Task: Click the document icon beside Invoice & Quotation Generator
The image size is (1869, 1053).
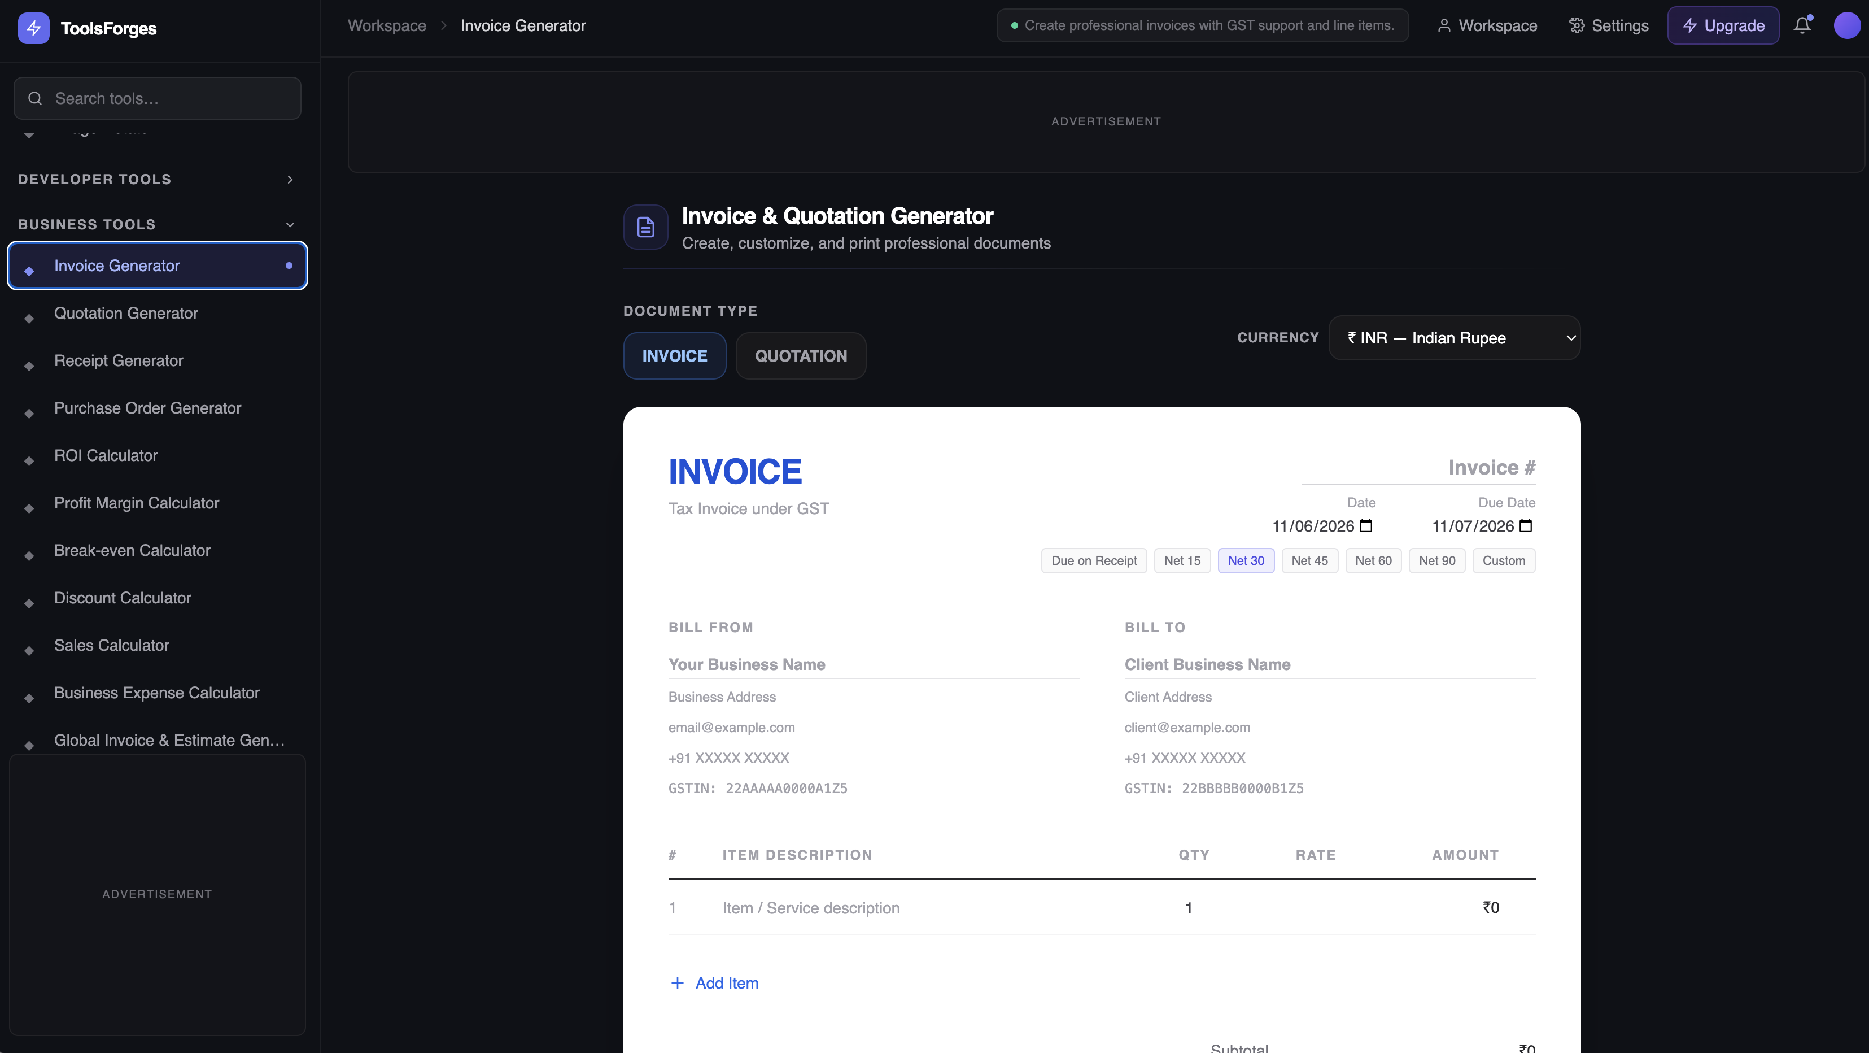Action: pos(645,227)
